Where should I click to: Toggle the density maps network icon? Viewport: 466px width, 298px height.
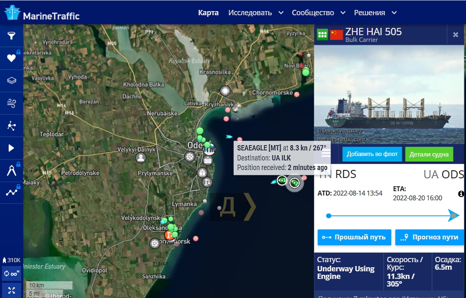tap(11, 126)
